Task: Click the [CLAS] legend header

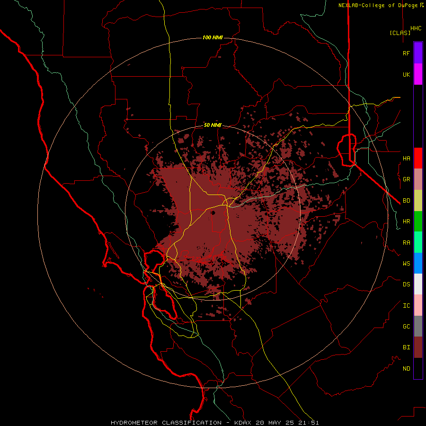Action: coord(400,33)
